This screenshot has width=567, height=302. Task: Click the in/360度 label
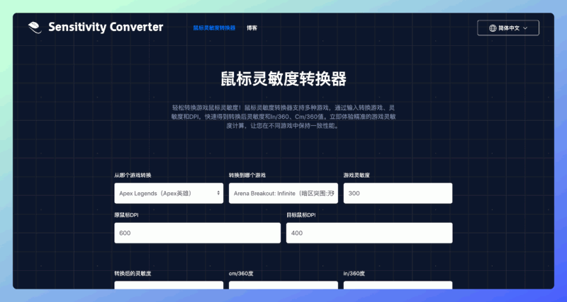pos(354,274)
